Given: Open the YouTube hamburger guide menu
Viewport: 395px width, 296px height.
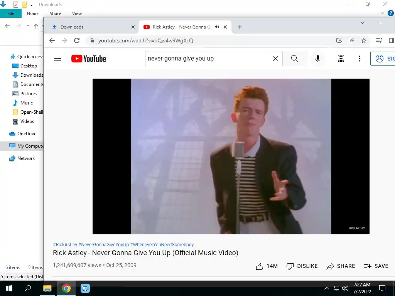Looking at the screenshot, I should [57, 59].
